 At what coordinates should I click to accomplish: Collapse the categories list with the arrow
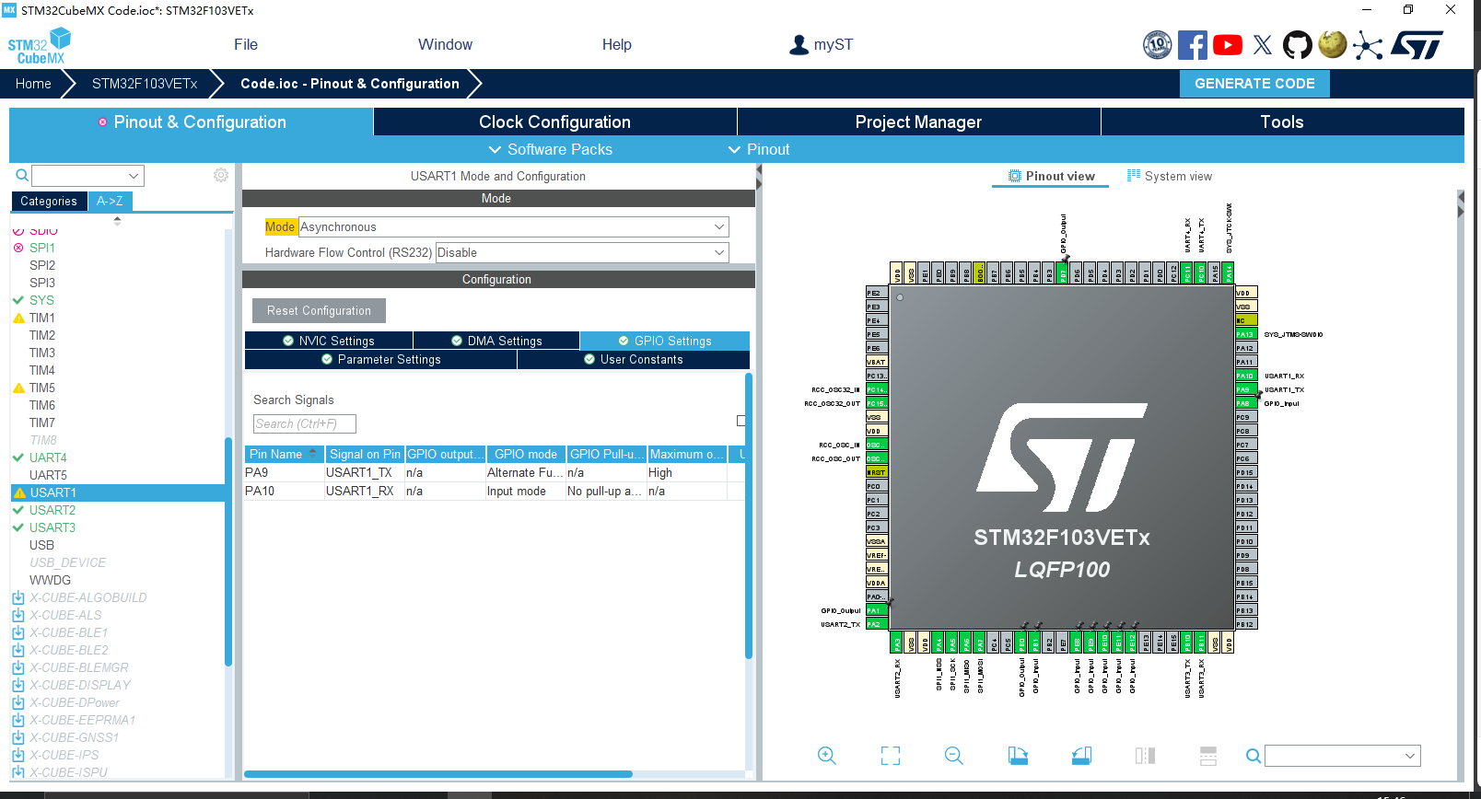click(117, 221)
